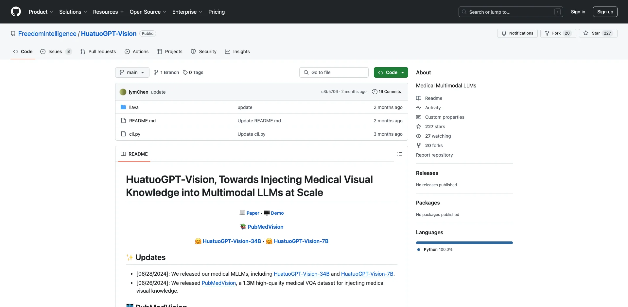Expand the Enterprise menu
The height and width of the screenshot is (307, 628).
pyautogui.click(x=187, y=12)
